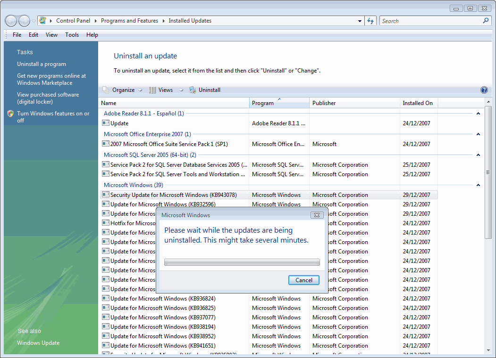Open the Edit menu

[34, 35]
